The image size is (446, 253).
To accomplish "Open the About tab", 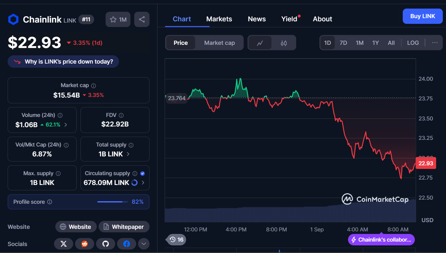I will pyautogui.click(x=323, y=19).
